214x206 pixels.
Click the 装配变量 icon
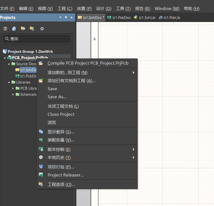click(x=41, y=140)
